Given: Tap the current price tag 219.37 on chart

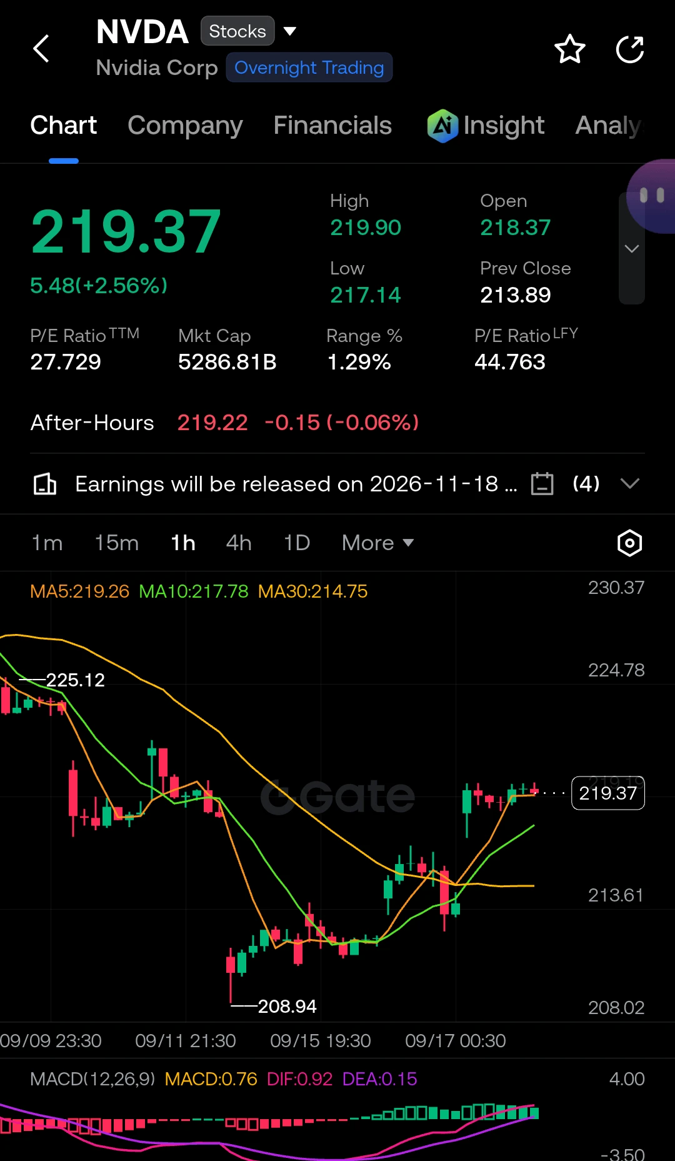Looking at the screenshot, I should [x=607, y=793].
